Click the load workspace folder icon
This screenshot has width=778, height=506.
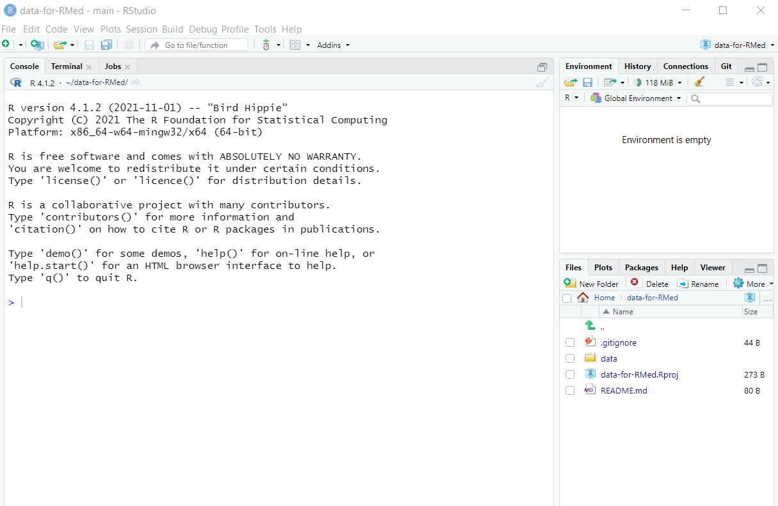coord(570,82)
